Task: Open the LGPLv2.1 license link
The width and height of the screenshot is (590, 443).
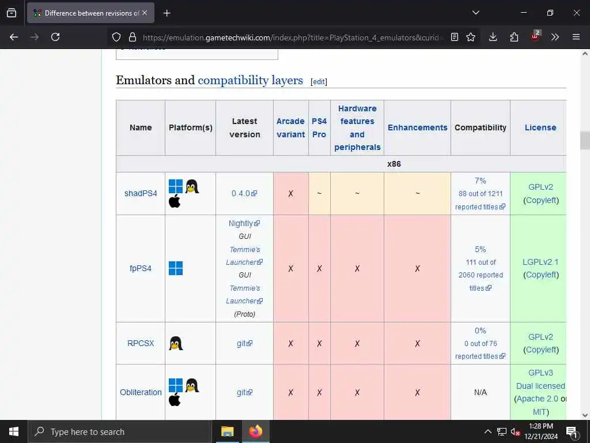Action: tap(540, 262)
